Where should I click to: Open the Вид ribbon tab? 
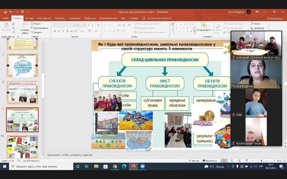123,18
